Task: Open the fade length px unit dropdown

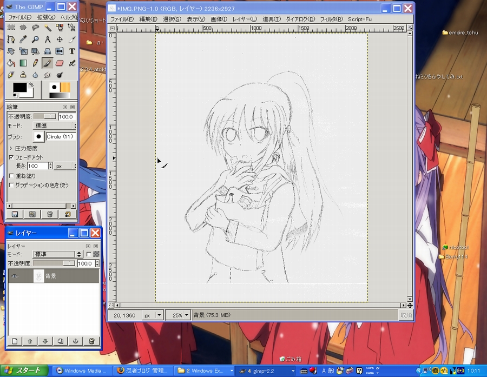Action: point(64,166)
